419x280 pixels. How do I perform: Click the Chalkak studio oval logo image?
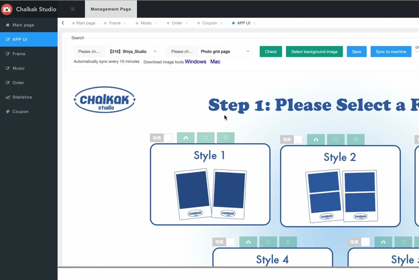(x=105, y=100)
